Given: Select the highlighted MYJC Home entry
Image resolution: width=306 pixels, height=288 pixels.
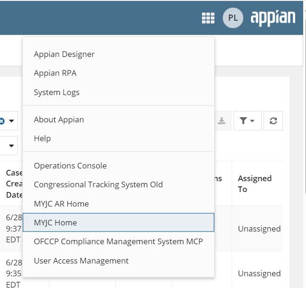Looking at the screenshot, I should (x=119, y=223).
